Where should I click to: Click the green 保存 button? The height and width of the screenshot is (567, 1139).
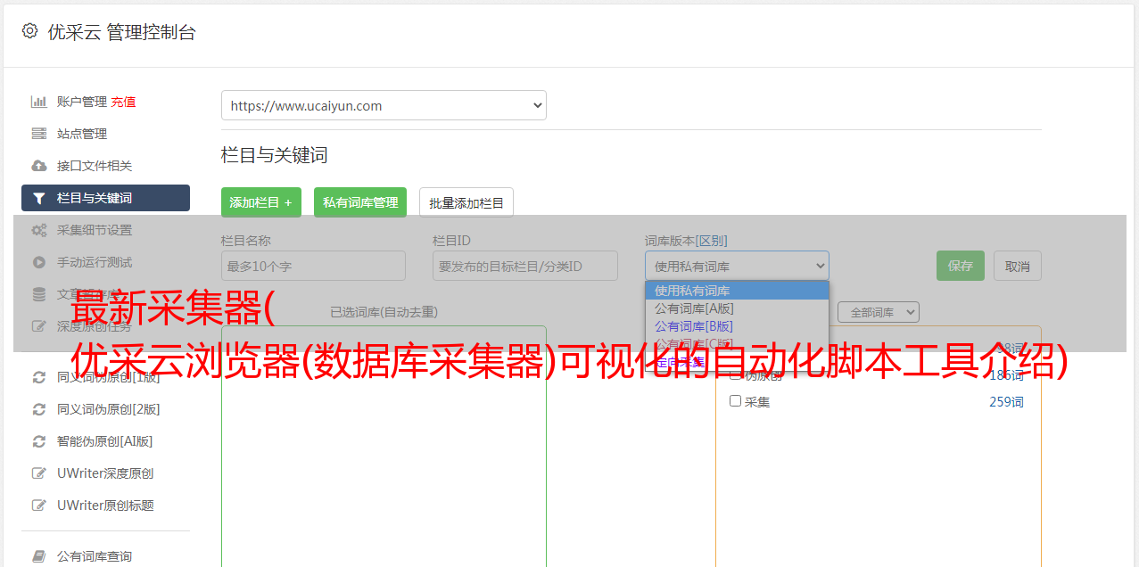(x=961, y=266)
